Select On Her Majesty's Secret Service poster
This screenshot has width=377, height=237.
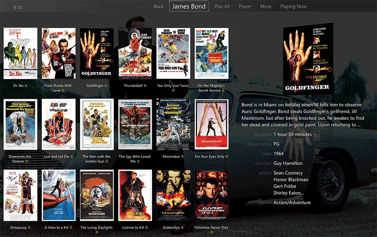coord(212,53)
